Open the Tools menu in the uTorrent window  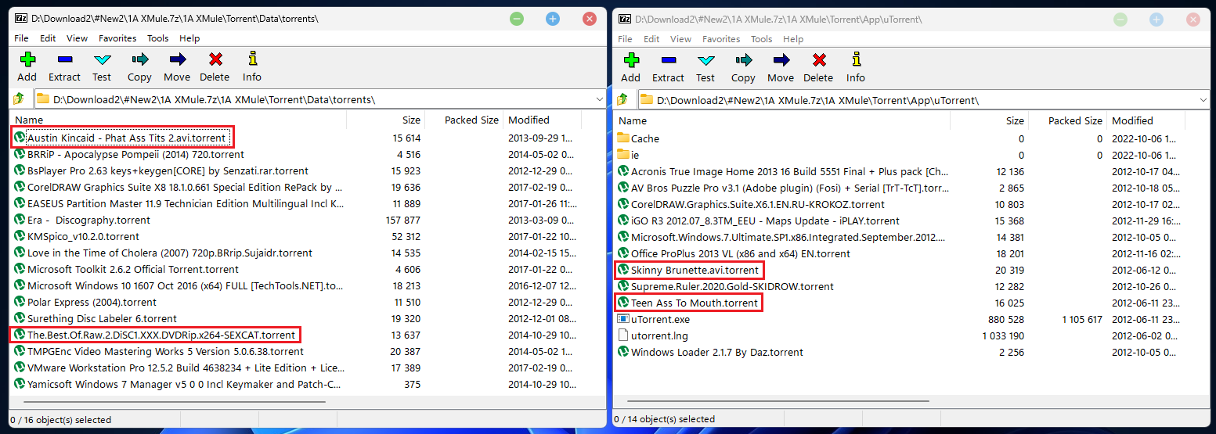click(x=762, y=38)
